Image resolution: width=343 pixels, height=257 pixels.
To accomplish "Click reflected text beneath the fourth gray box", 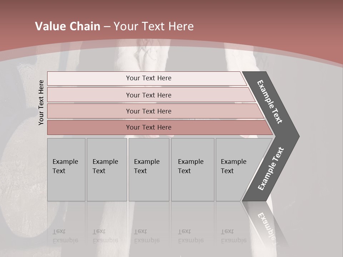I will point(191,236).
